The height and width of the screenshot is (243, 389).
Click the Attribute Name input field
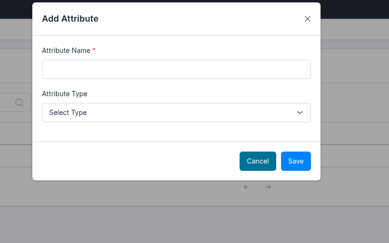pos(176,69)
